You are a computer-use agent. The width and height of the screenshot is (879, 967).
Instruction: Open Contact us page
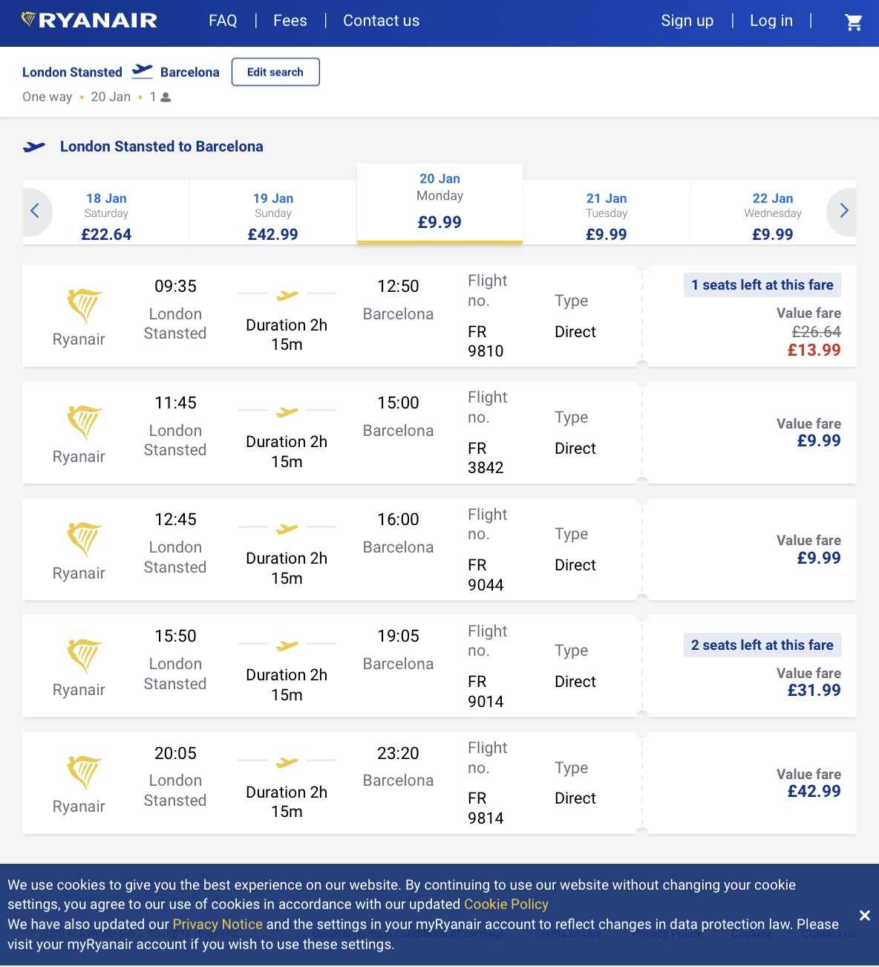(x=381, y=21)
